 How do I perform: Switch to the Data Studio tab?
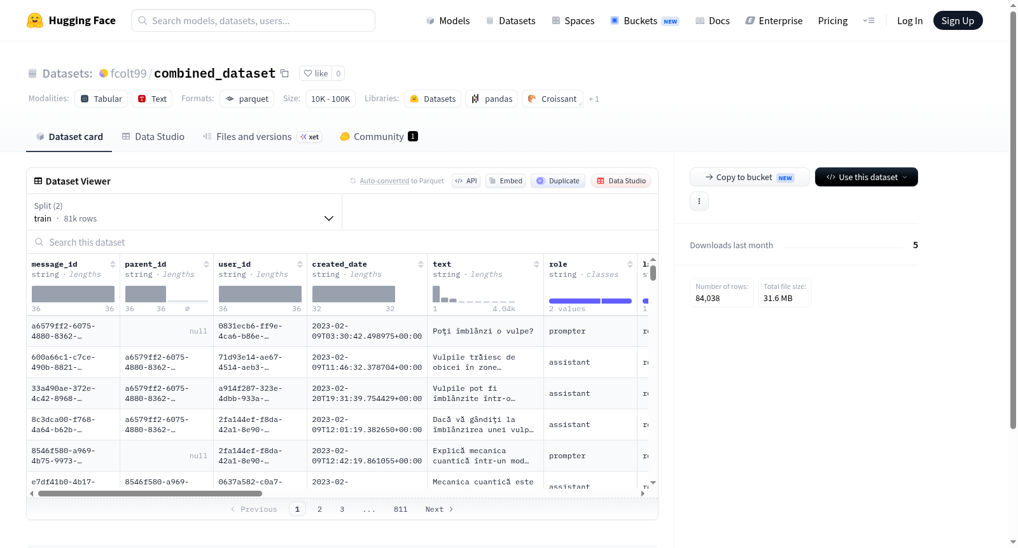pos(153,137)
